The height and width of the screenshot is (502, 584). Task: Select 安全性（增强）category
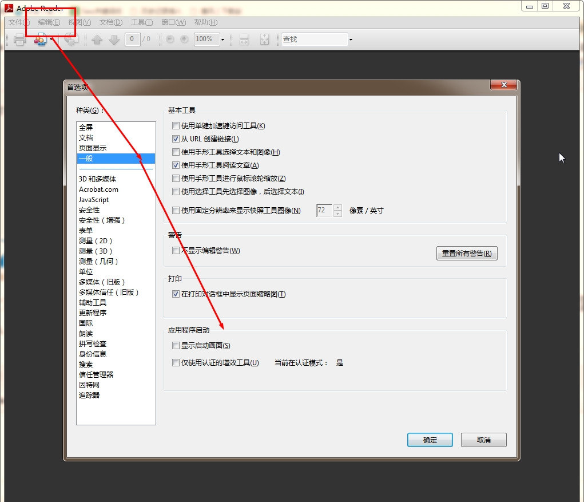tap(116, 220)
